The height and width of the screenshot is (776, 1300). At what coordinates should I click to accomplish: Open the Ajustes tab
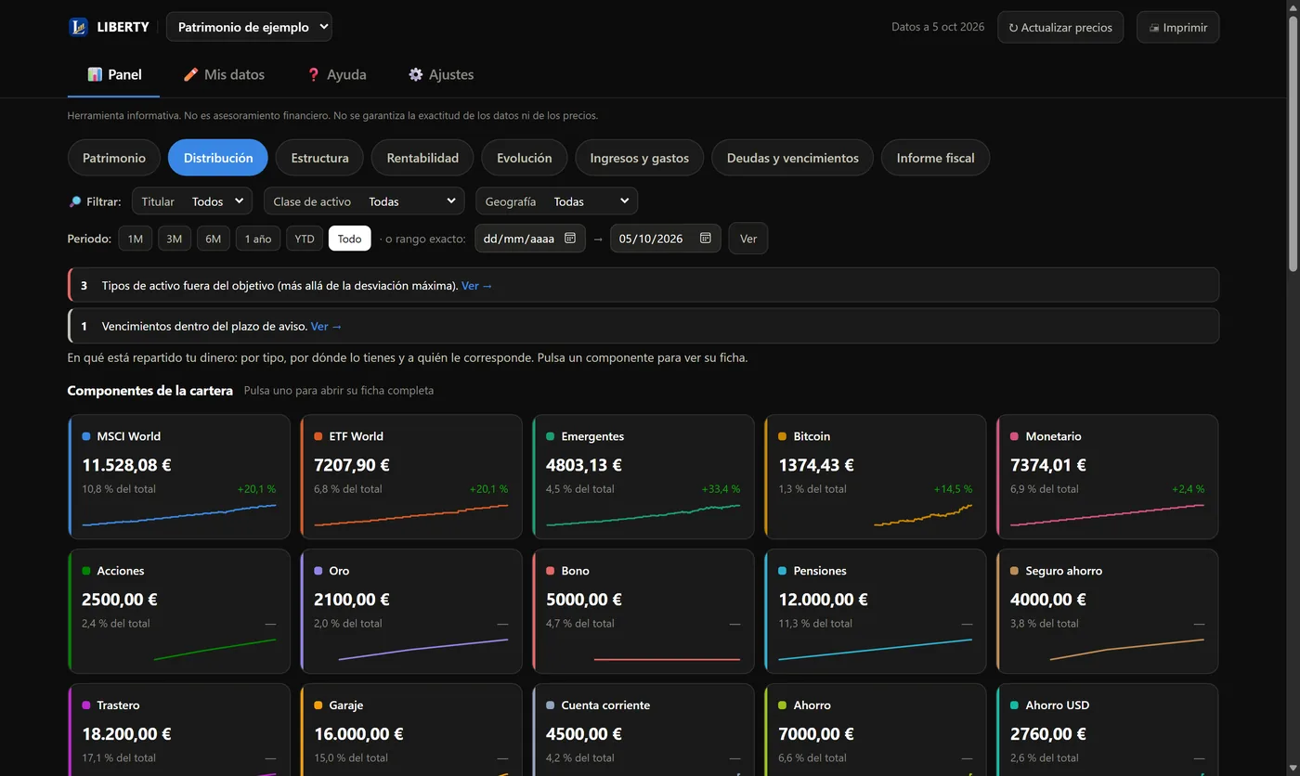pyautogui.click(x=441, y=74)
